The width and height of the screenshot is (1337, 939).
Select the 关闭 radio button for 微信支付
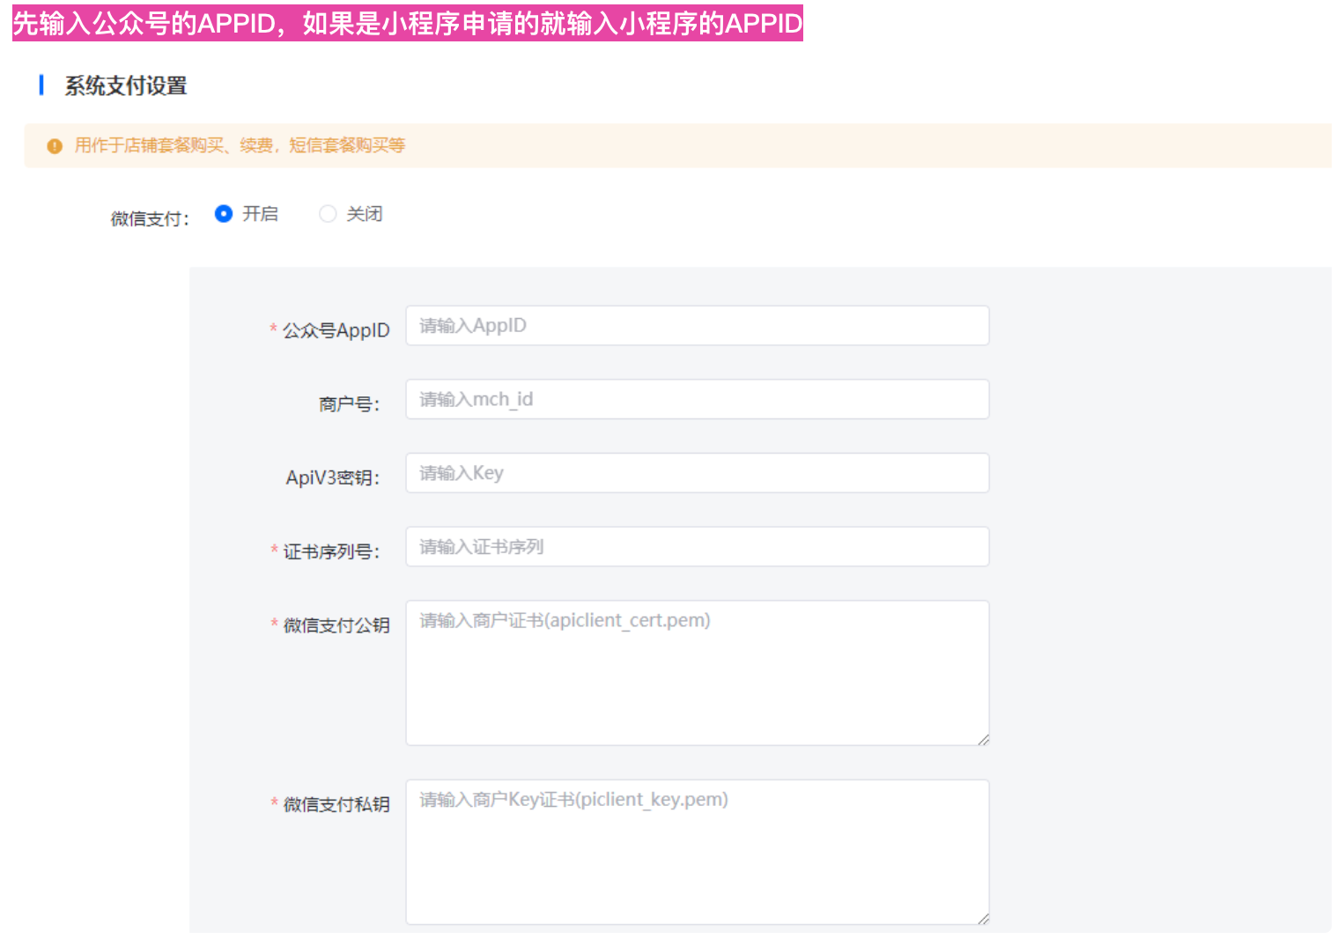pos(328,214)
